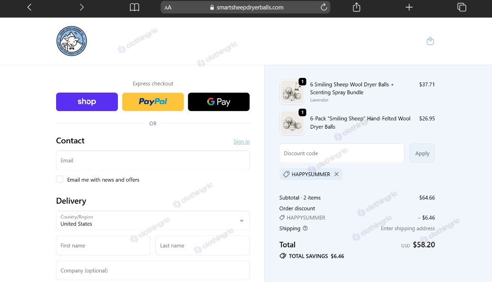Enable Email me with news and offers
The image size is (492, 282).
tap(59, 179)
